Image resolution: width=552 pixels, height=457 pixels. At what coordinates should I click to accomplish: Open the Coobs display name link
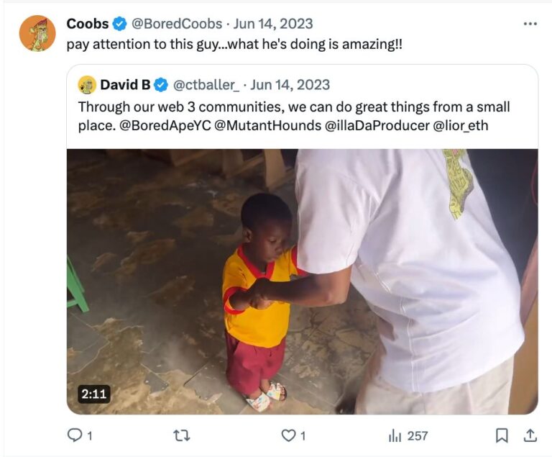tap(88, 24)
